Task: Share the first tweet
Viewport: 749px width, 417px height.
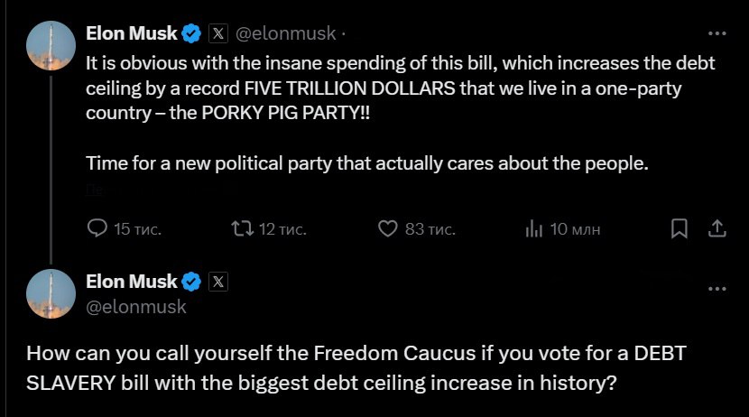Action: (x=717, y=229)
